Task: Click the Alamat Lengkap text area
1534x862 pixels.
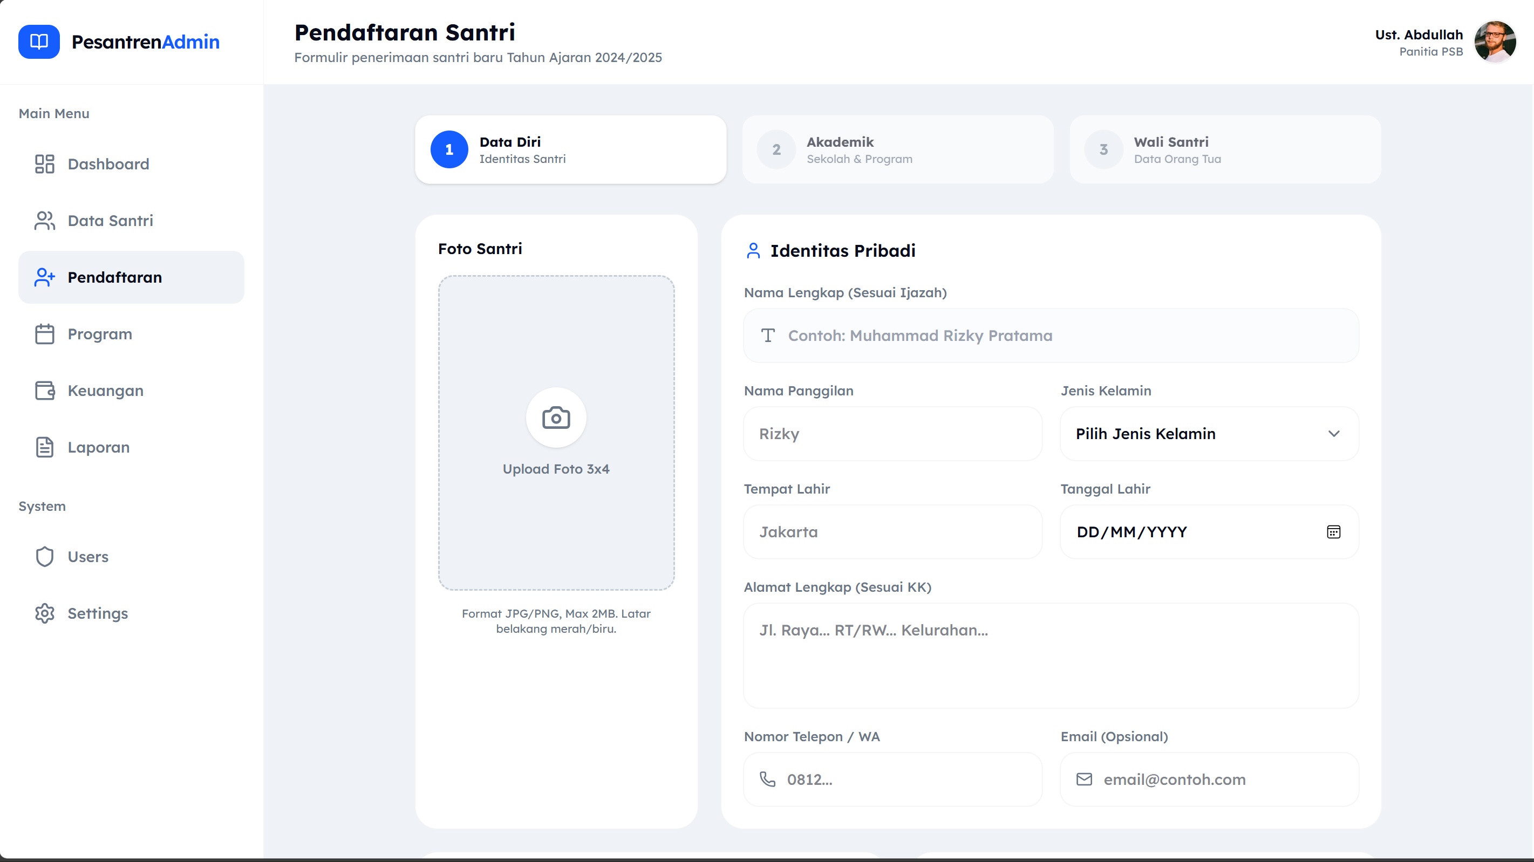Action: 1051,655
